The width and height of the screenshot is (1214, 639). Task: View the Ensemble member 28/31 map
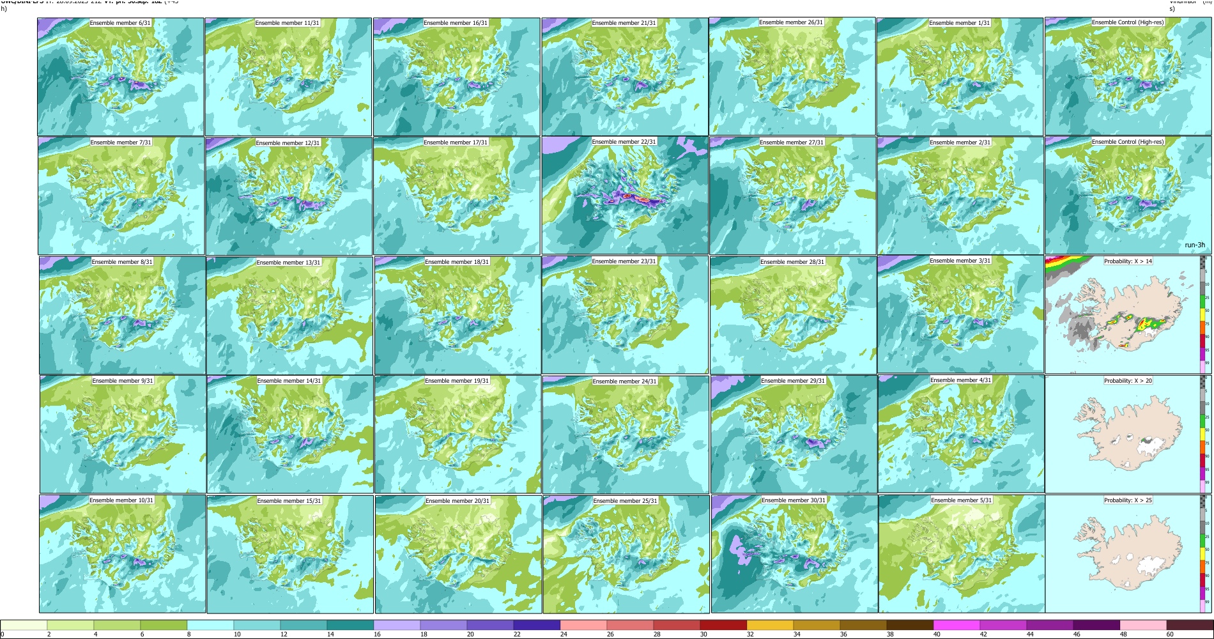(x=793, y=315)
